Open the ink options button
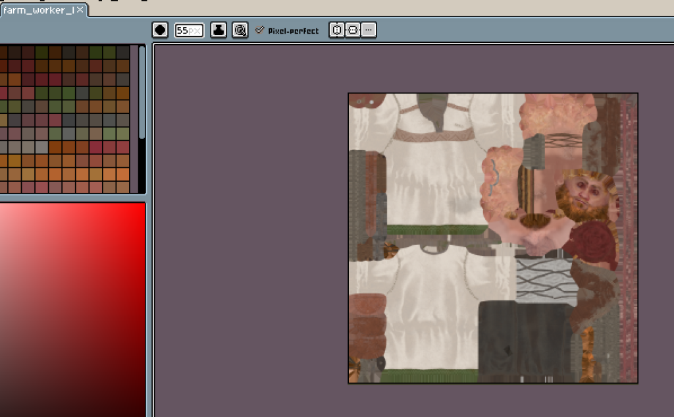674x417 pixels. click(x=219, y=30)
